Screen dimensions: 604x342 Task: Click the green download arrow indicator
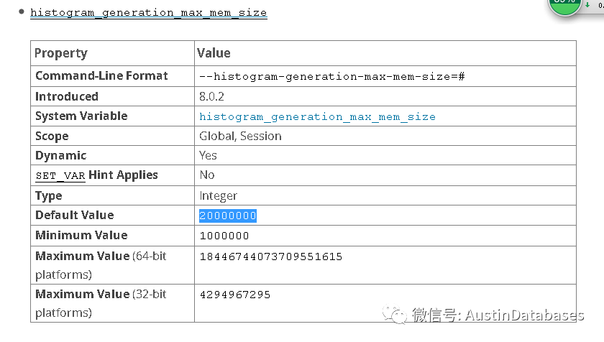pyautogui.click(x=588, y=4)
